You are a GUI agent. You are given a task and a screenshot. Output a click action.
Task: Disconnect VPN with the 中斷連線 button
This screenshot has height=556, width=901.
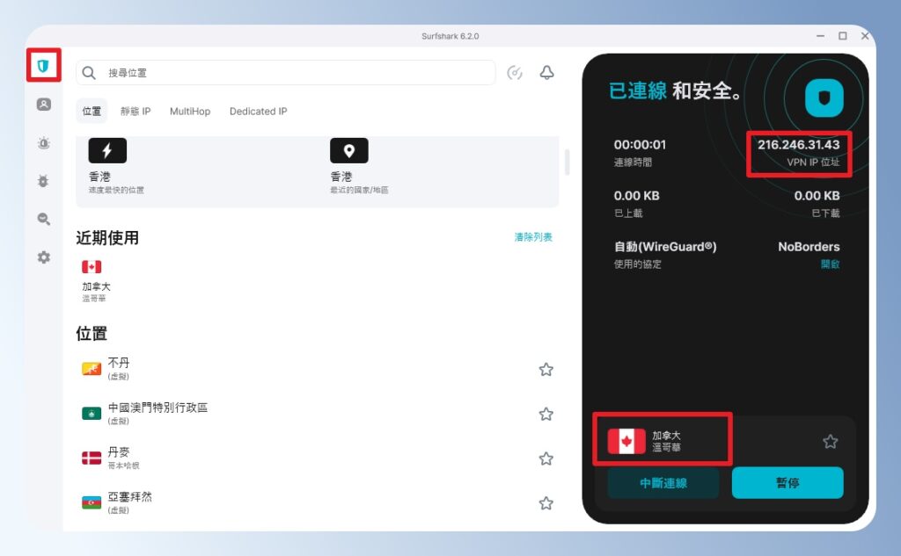click(663, 483)
